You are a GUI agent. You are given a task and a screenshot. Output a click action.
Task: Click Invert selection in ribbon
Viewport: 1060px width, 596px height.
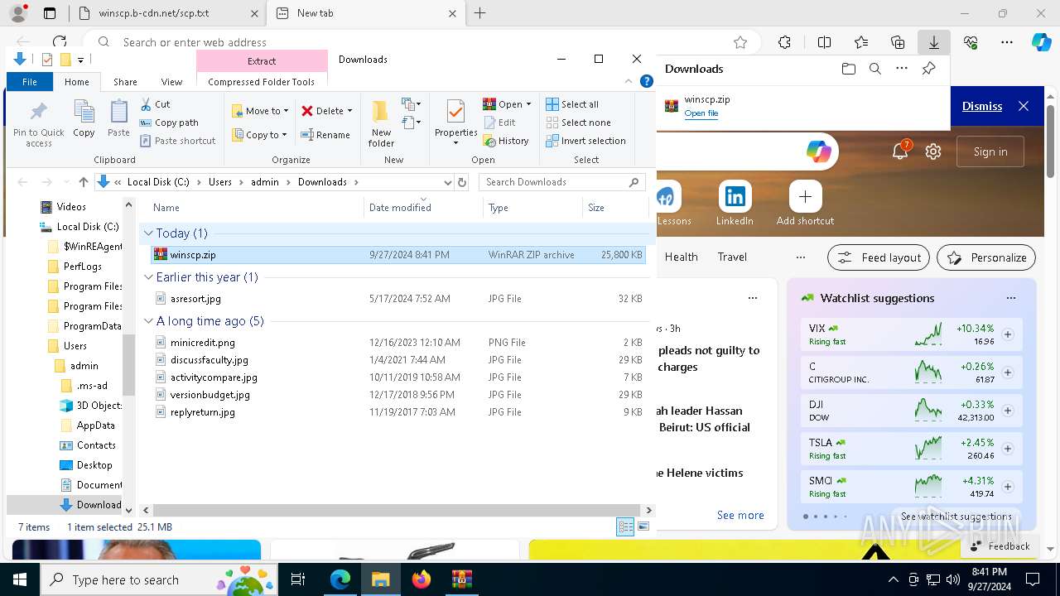(585, 141)
